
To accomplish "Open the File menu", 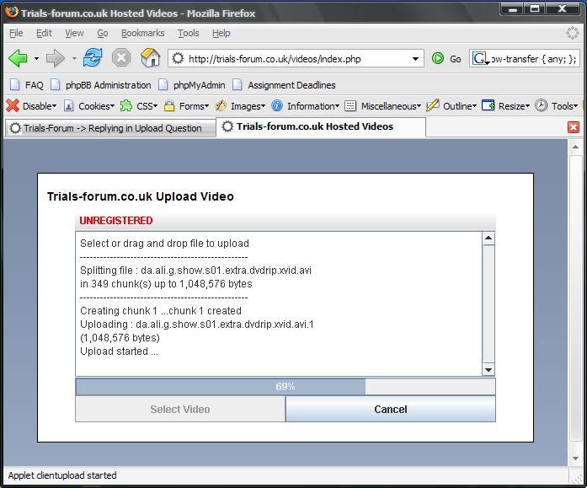I will (x=16, y=34).
